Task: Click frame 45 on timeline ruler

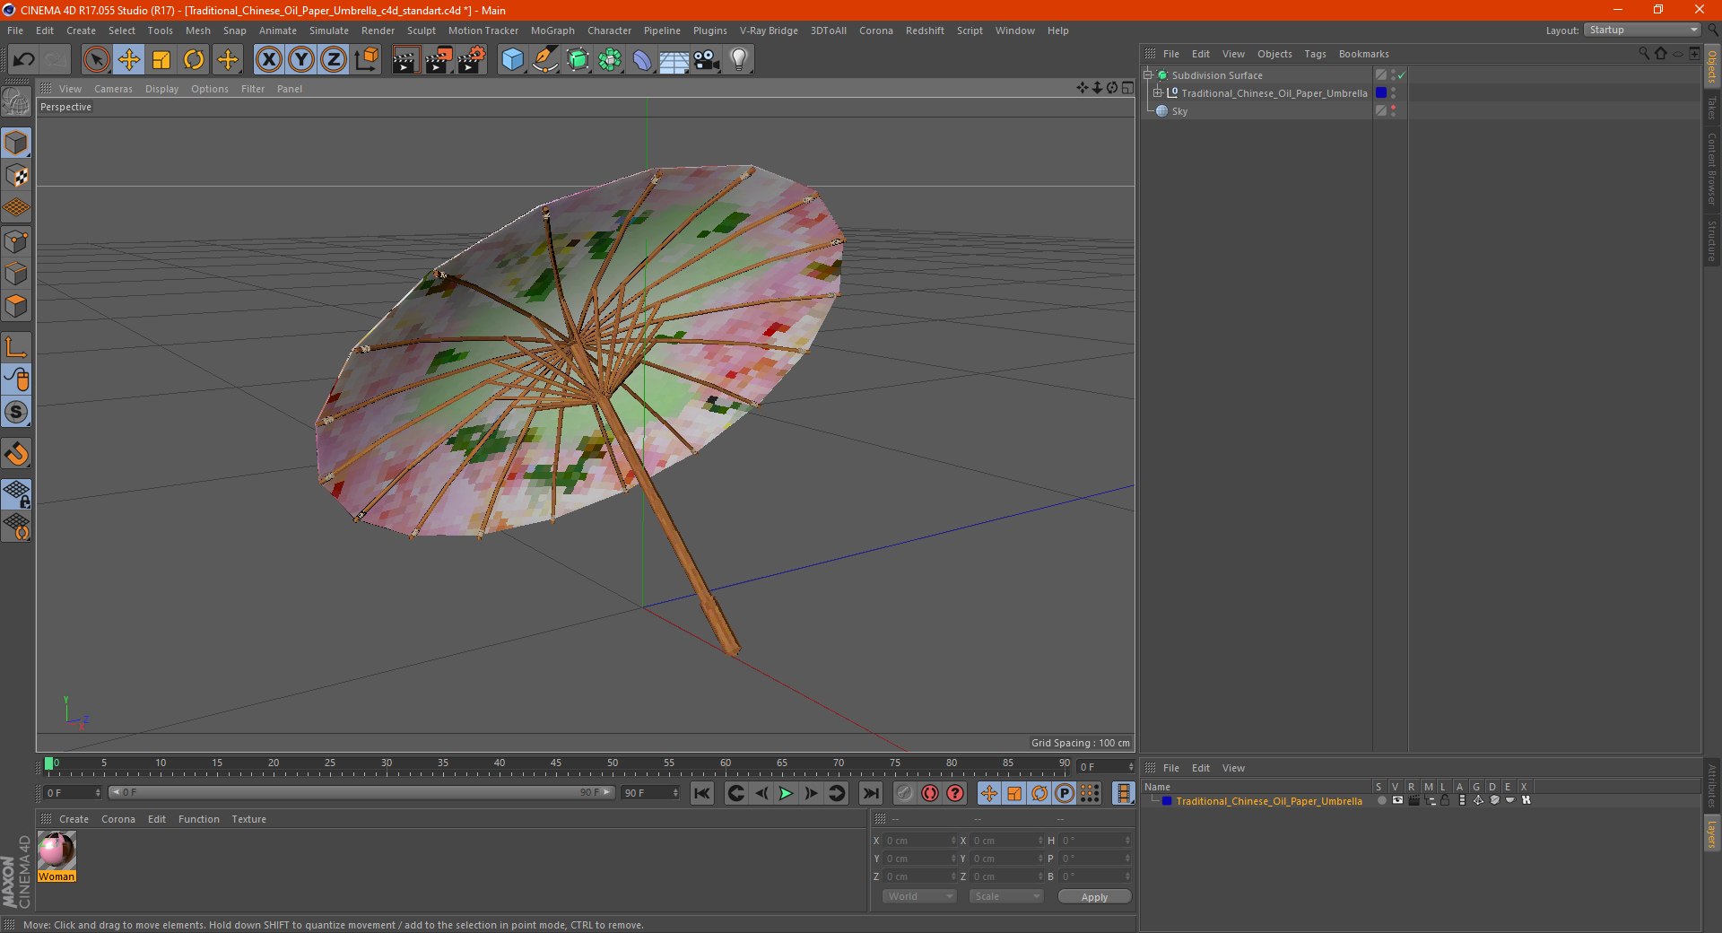Action: tap(556, 764)
